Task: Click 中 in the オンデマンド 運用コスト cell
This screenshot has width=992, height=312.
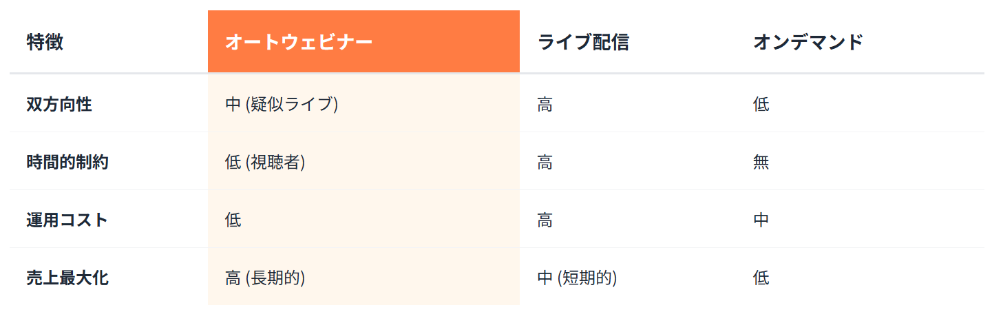Action: 761,220
